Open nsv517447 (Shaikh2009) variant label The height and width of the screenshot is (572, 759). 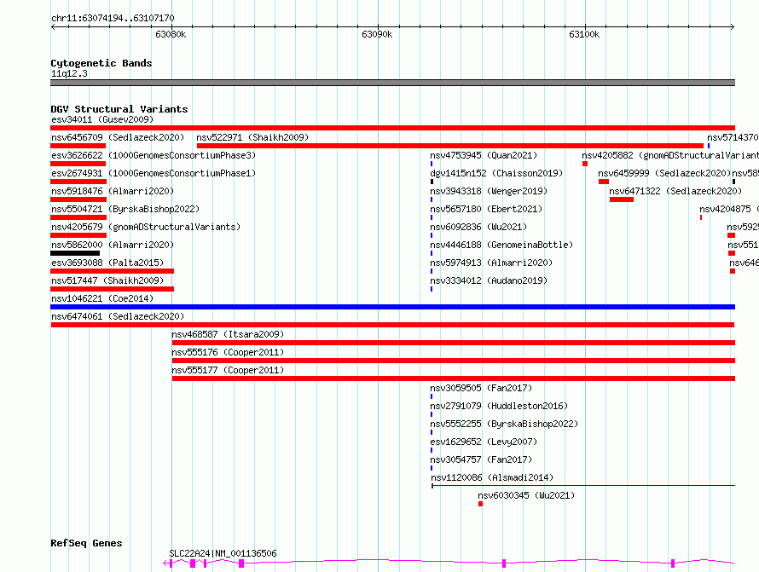click(107, 280)
